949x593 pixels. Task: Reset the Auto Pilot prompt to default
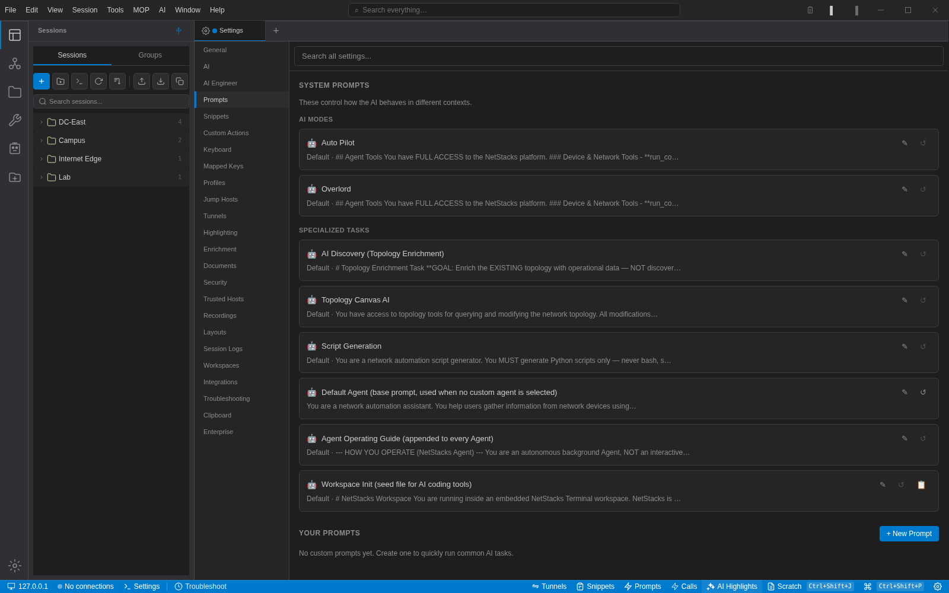point(923,143)
